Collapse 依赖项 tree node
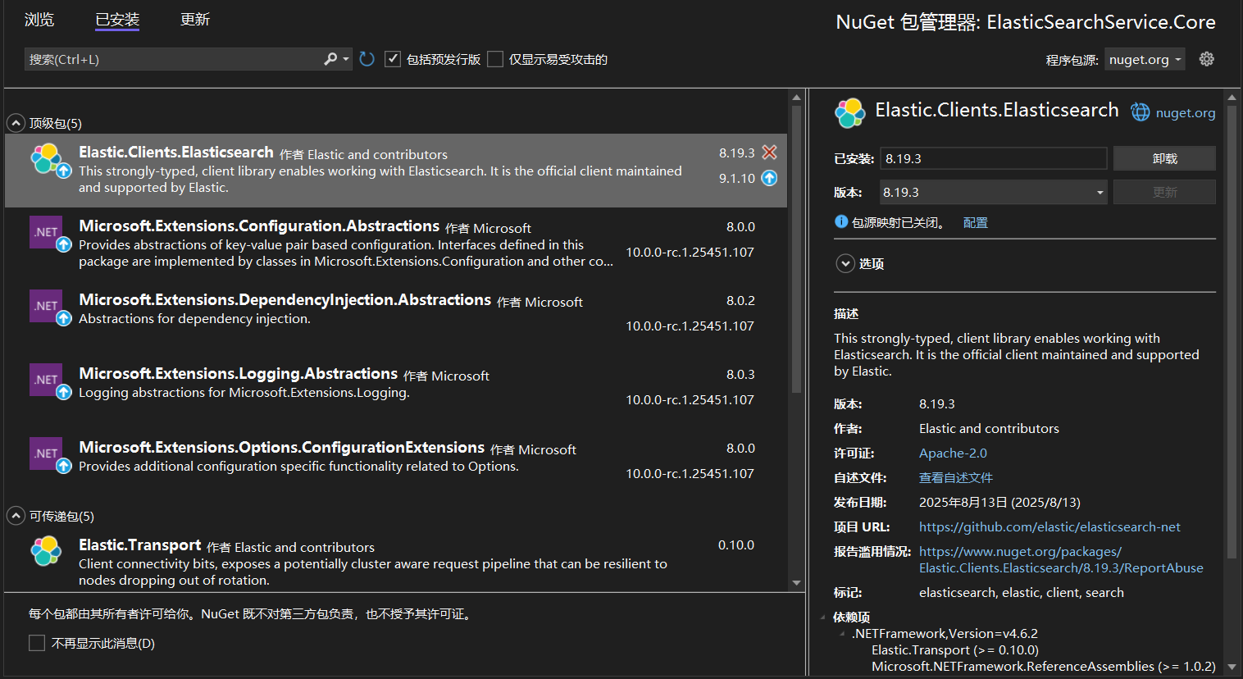1243x679 pixels. [823, 617]
